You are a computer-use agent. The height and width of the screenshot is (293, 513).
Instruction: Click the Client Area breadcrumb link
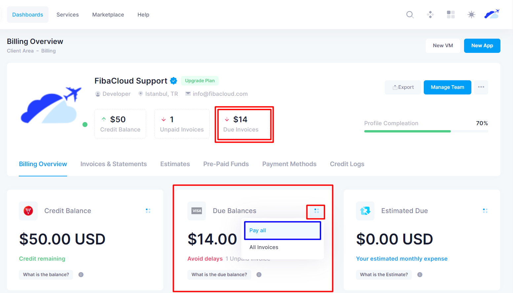(20, 51)
